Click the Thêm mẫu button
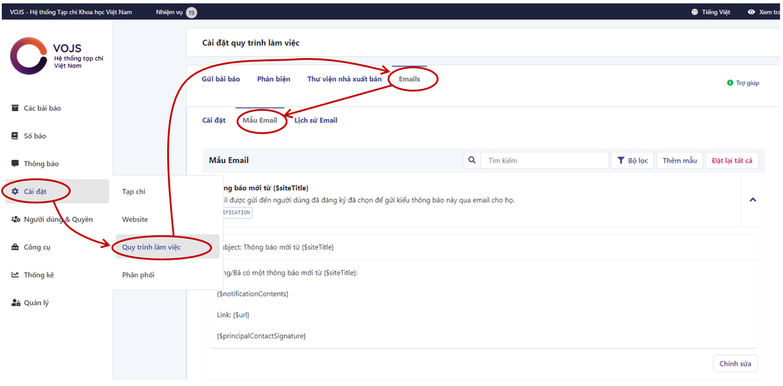This screenshot has height=386, width=783. tap(680, 160)
